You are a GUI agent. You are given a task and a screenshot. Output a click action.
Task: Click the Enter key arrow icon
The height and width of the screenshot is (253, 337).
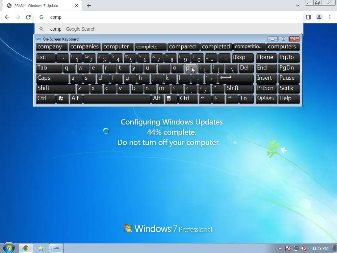[x=236, y=79]
